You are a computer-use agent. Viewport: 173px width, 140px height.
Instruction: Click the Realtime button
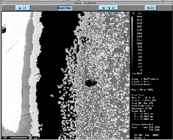[x=65, y=8]
